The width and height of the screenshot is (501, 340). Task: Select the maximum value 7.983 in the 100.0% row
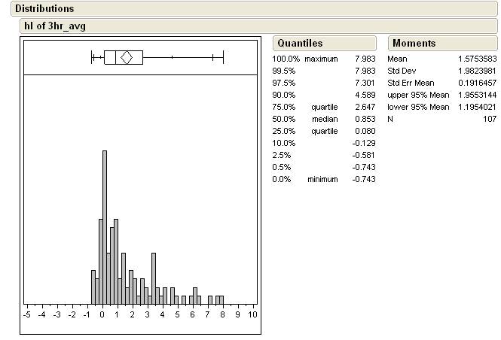coord(365,59)
